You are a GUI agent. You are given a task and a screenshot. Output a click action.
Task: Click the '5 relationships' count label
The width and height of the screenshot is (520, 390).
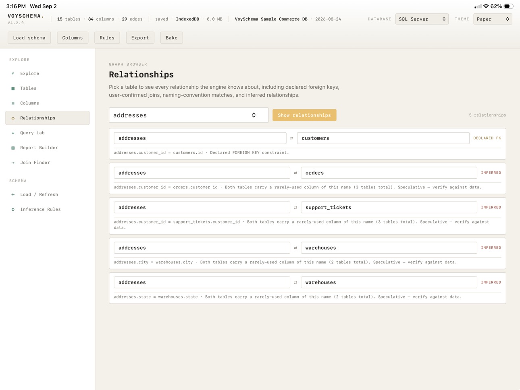click(487, 115)
